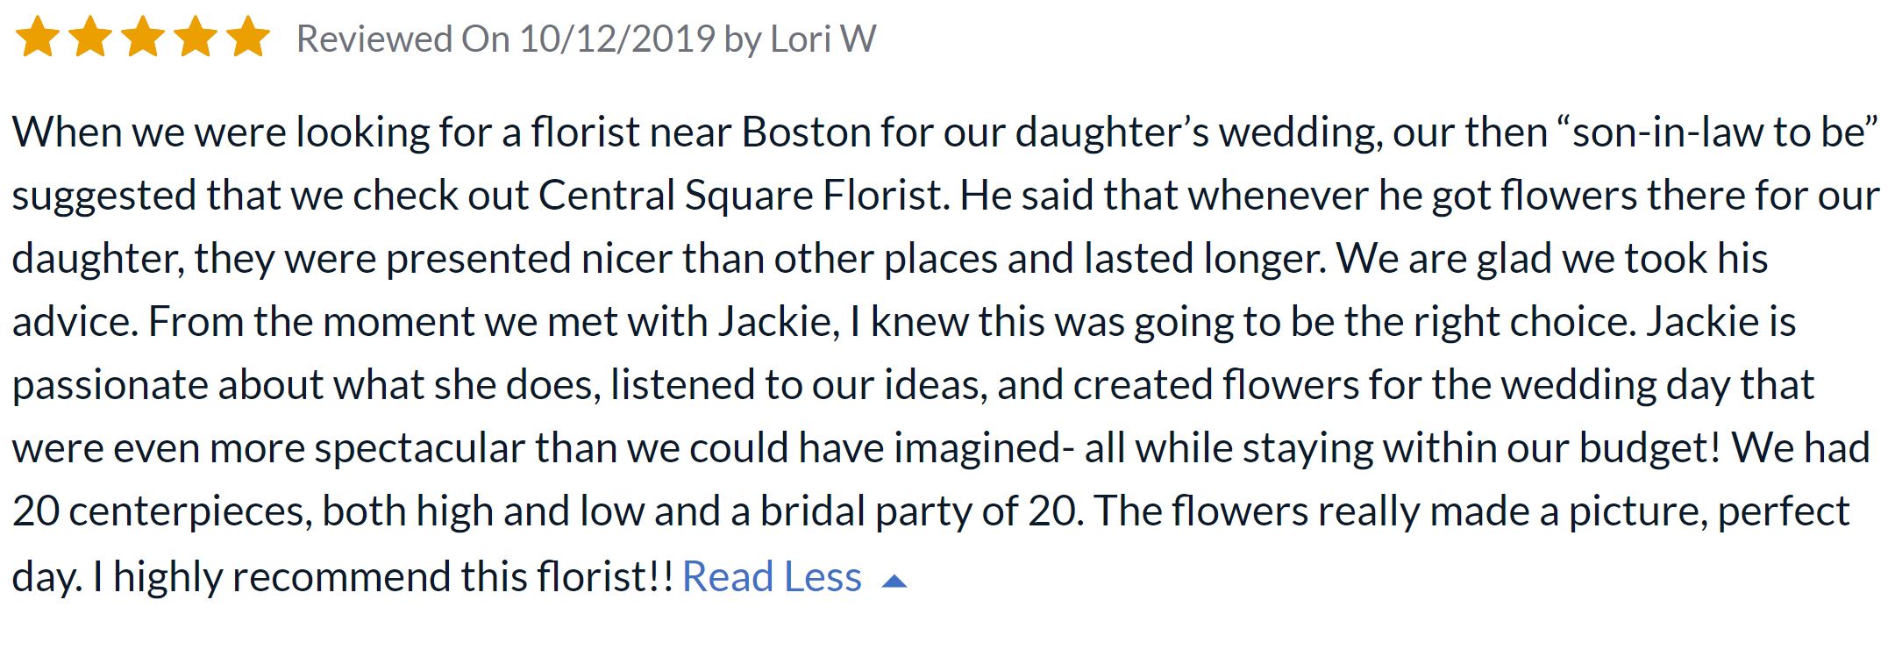Click the blue up arrow beside Read Less
The image size is (1895, 657).
coord(894,581)
